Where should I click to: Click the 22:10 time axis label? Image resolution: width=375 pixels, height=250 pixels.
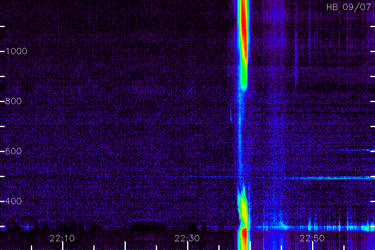62,238
